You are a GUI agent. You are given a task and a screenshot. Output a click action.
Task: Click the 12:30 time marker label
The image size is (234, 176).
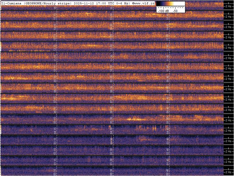pos(112,47)
